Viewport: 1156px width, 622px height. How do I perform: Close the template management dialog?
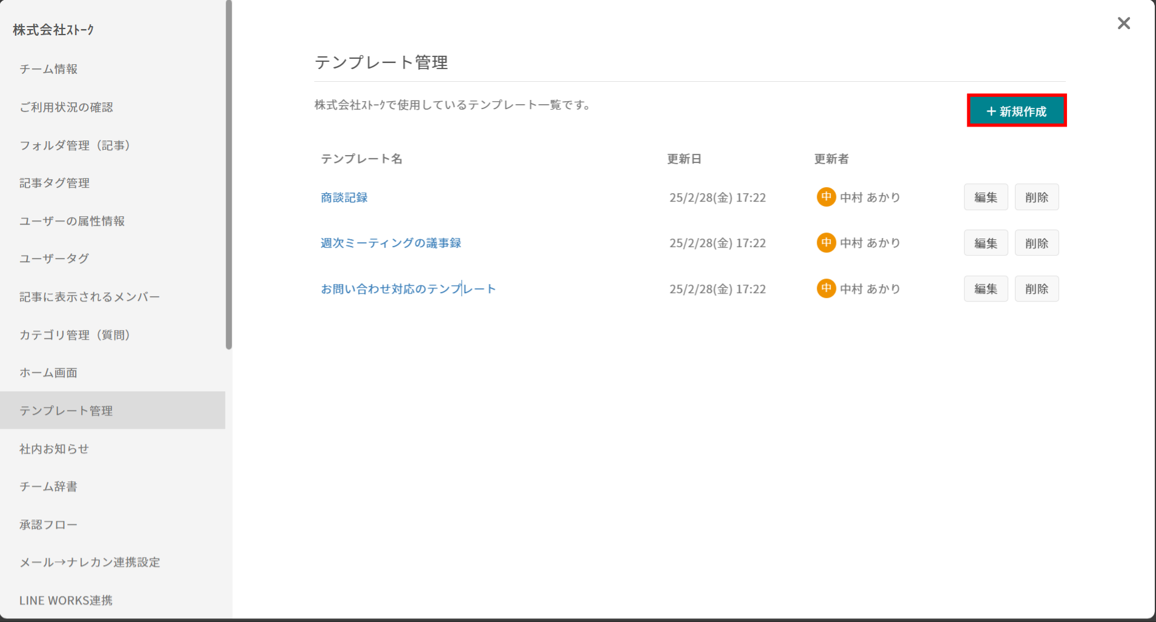(1123, 23)
